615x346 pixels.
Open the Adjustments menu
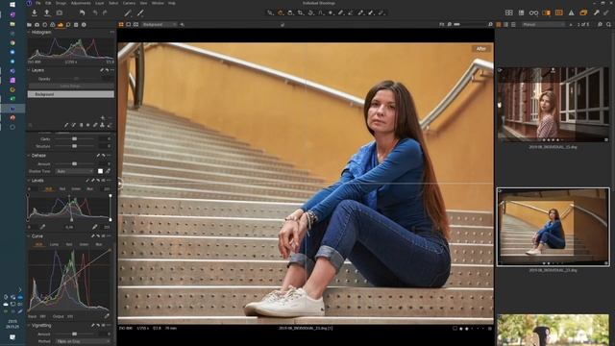pos(81,3)
